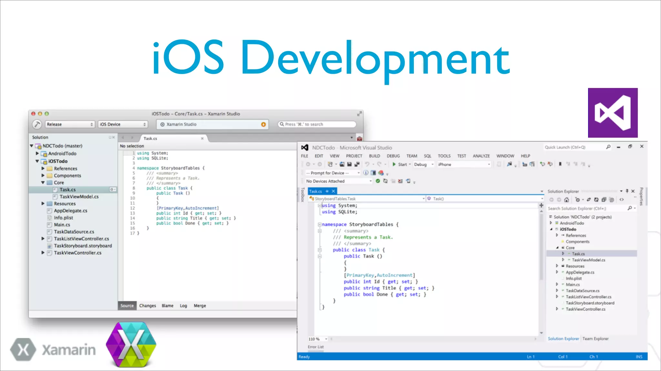Screen dimensions: 661x371
Task: Click the Quick Launch magnifier icon
Action: click(608, 147)
